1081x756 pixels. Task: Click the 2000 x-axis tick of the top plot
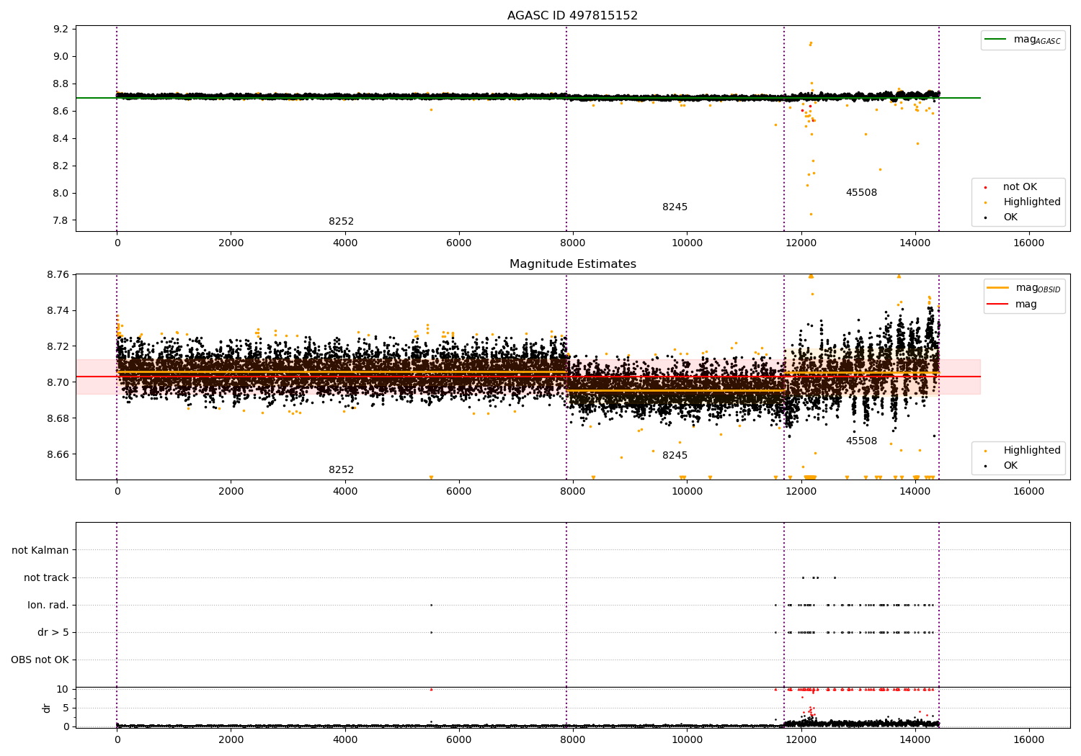tap(231, 243)
